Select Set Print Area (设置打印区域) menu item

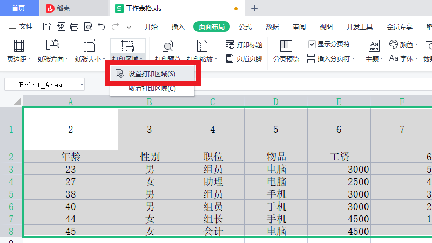151,73
